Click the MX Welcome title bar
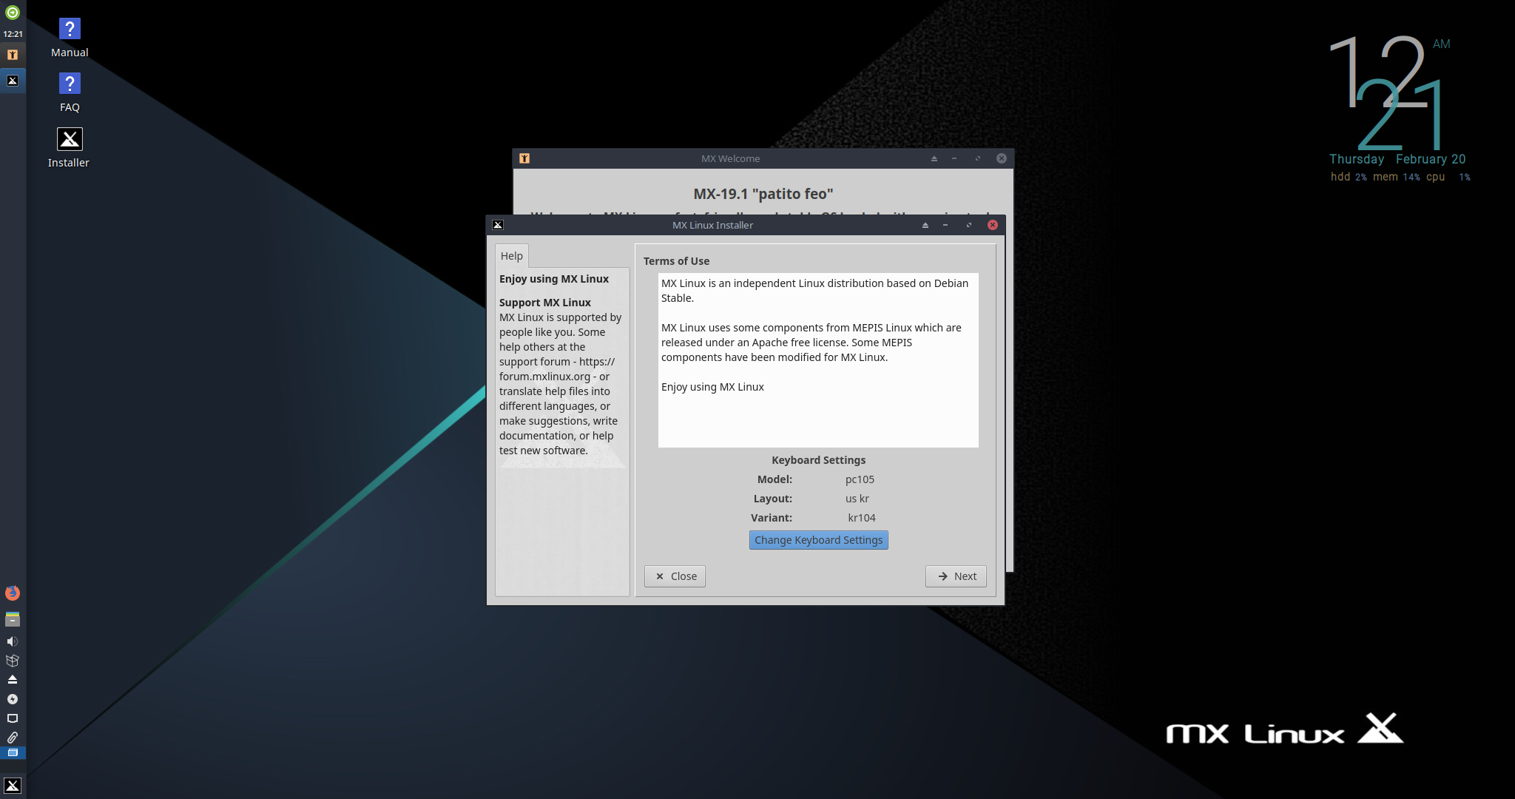Viewport: 1515px width, 799px height. pyautogui.click(x=730, y=158)
